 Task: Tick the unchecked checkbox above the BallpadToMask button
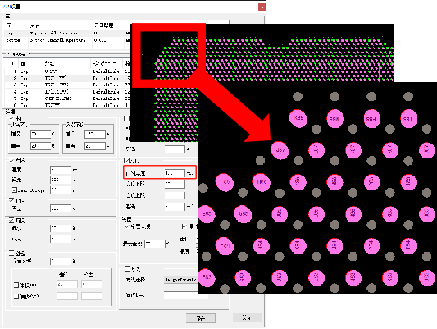click(127, 269)
